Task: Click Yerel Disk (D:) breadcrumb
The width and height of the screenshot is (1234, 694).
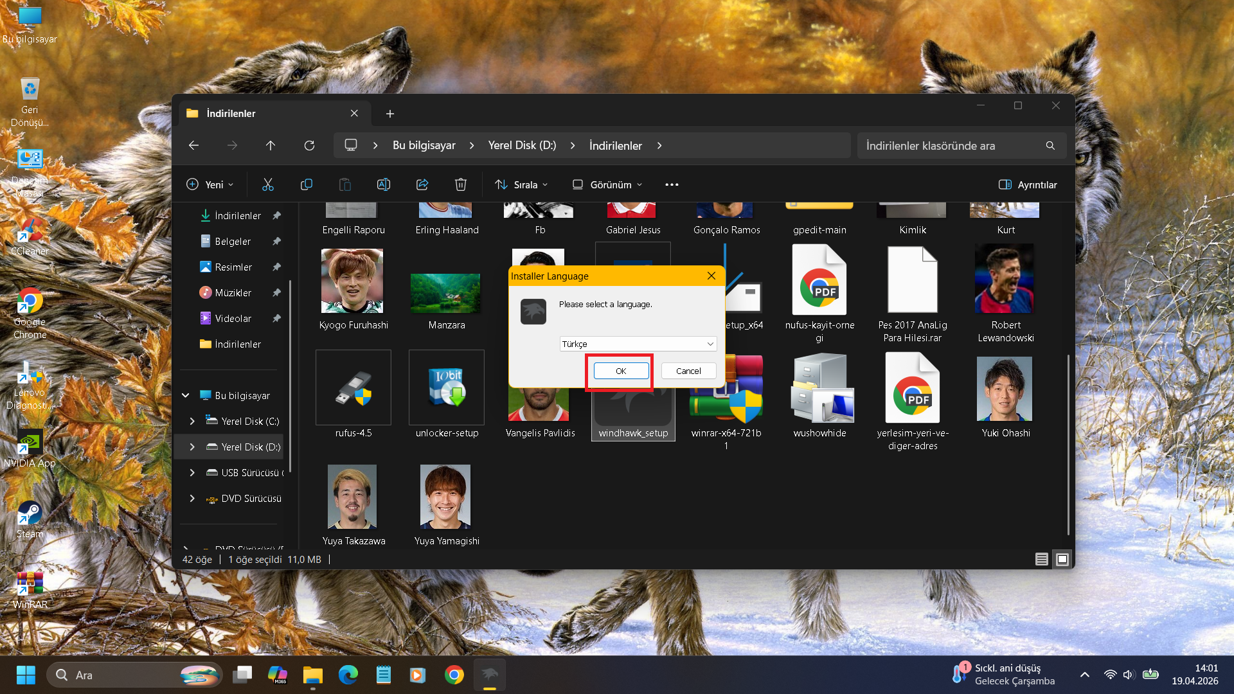Action: (x=522, y=146)
